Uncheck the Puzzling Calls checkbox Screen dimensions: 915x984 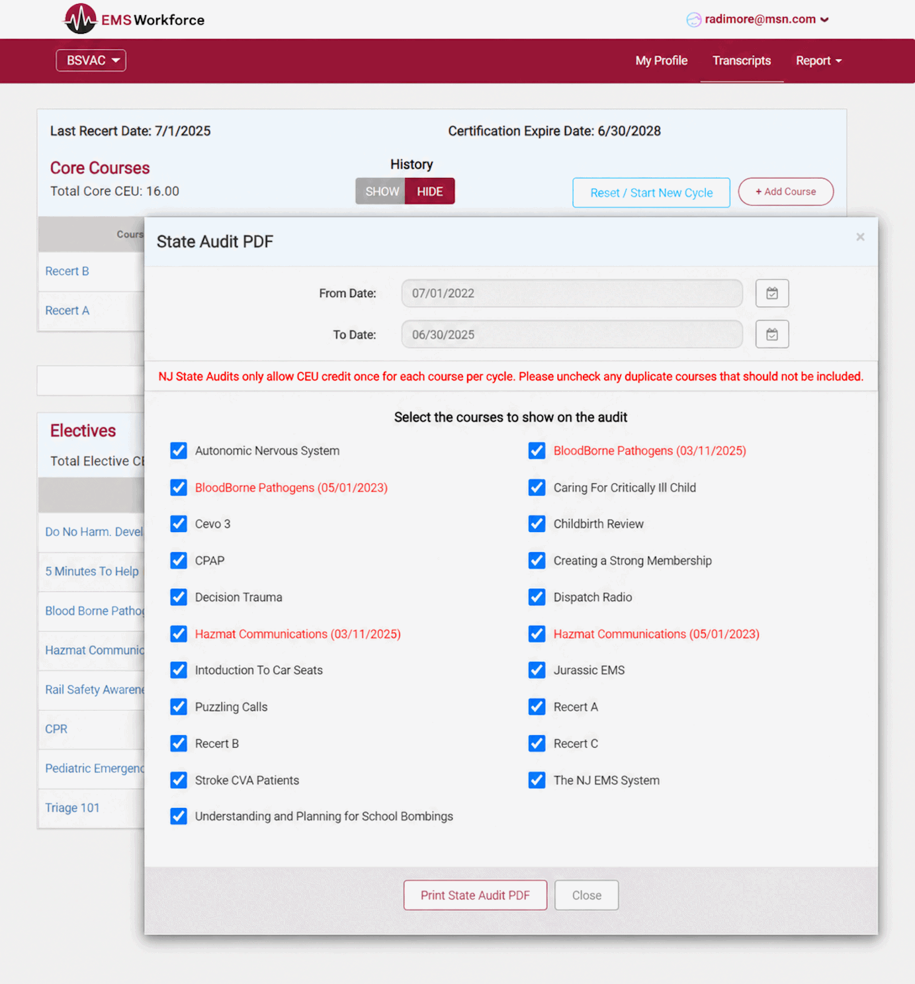click(179, 707)
